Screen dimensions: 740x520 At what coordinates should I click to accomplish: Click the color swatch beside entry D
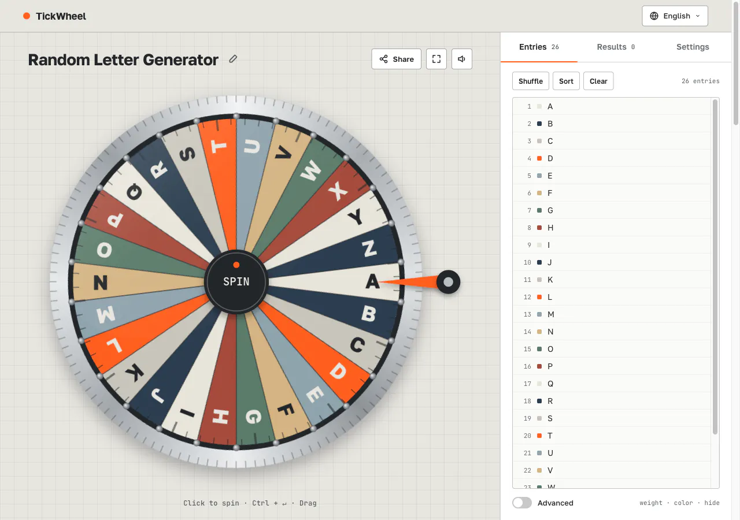539,158
